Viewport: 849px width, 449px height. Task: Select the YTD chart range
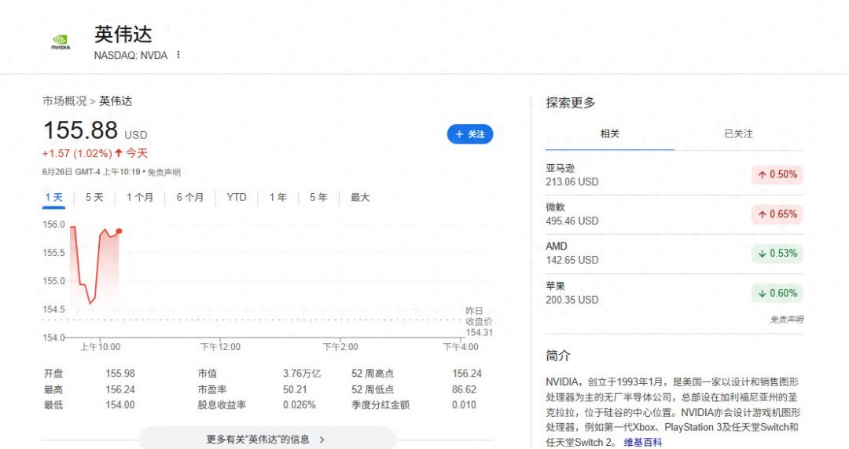coord(237,198)
